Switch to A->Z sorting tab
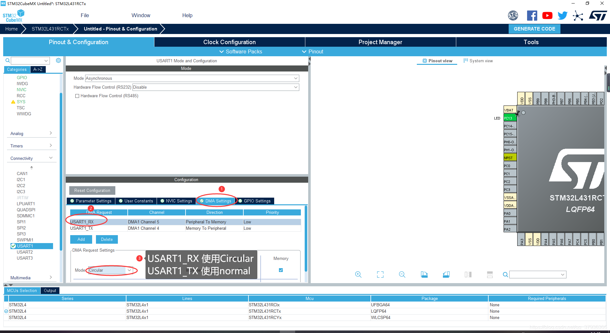 (38, 69)
